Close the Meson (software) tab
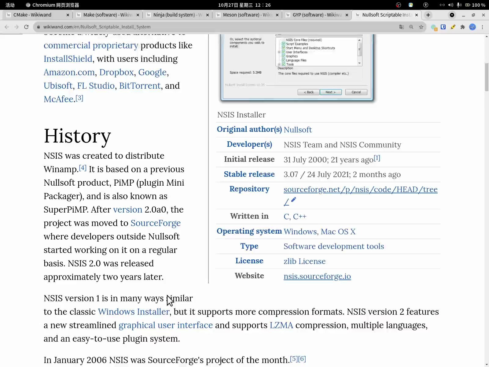Screen dimensions: 489x367 (x=277, y=15)
